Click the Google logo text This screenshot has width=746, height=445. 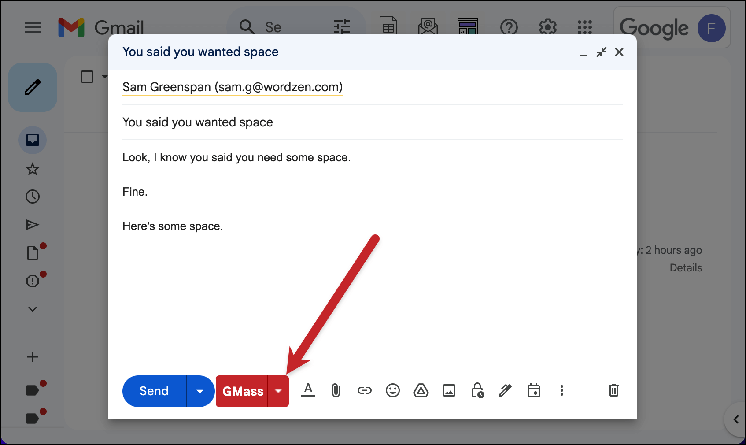[654, 28]
